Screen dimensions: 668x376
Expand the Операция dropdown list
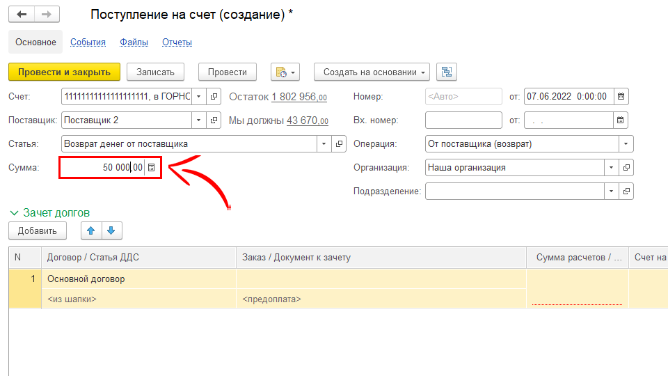coord(626,144)
